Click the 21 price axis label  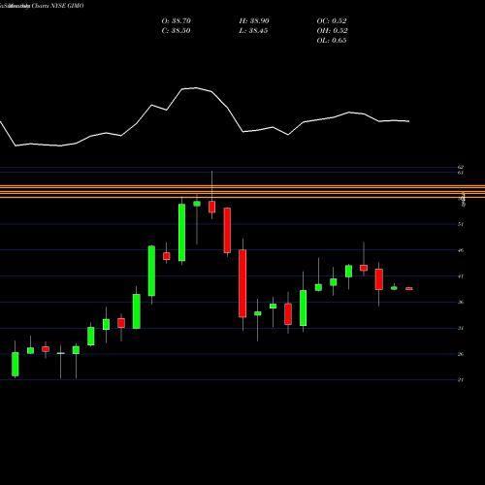(x=461, y=380)
